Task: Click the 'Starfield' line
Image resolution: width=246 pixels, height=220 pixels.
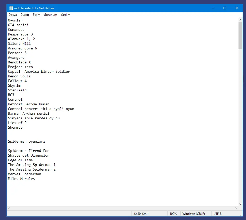Action: point(17,90)
